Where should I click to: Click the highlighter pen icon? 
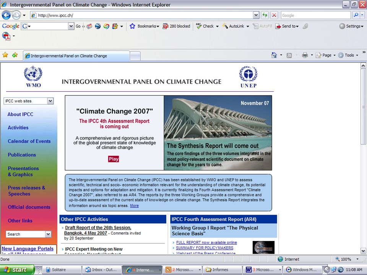coord(305,26)
